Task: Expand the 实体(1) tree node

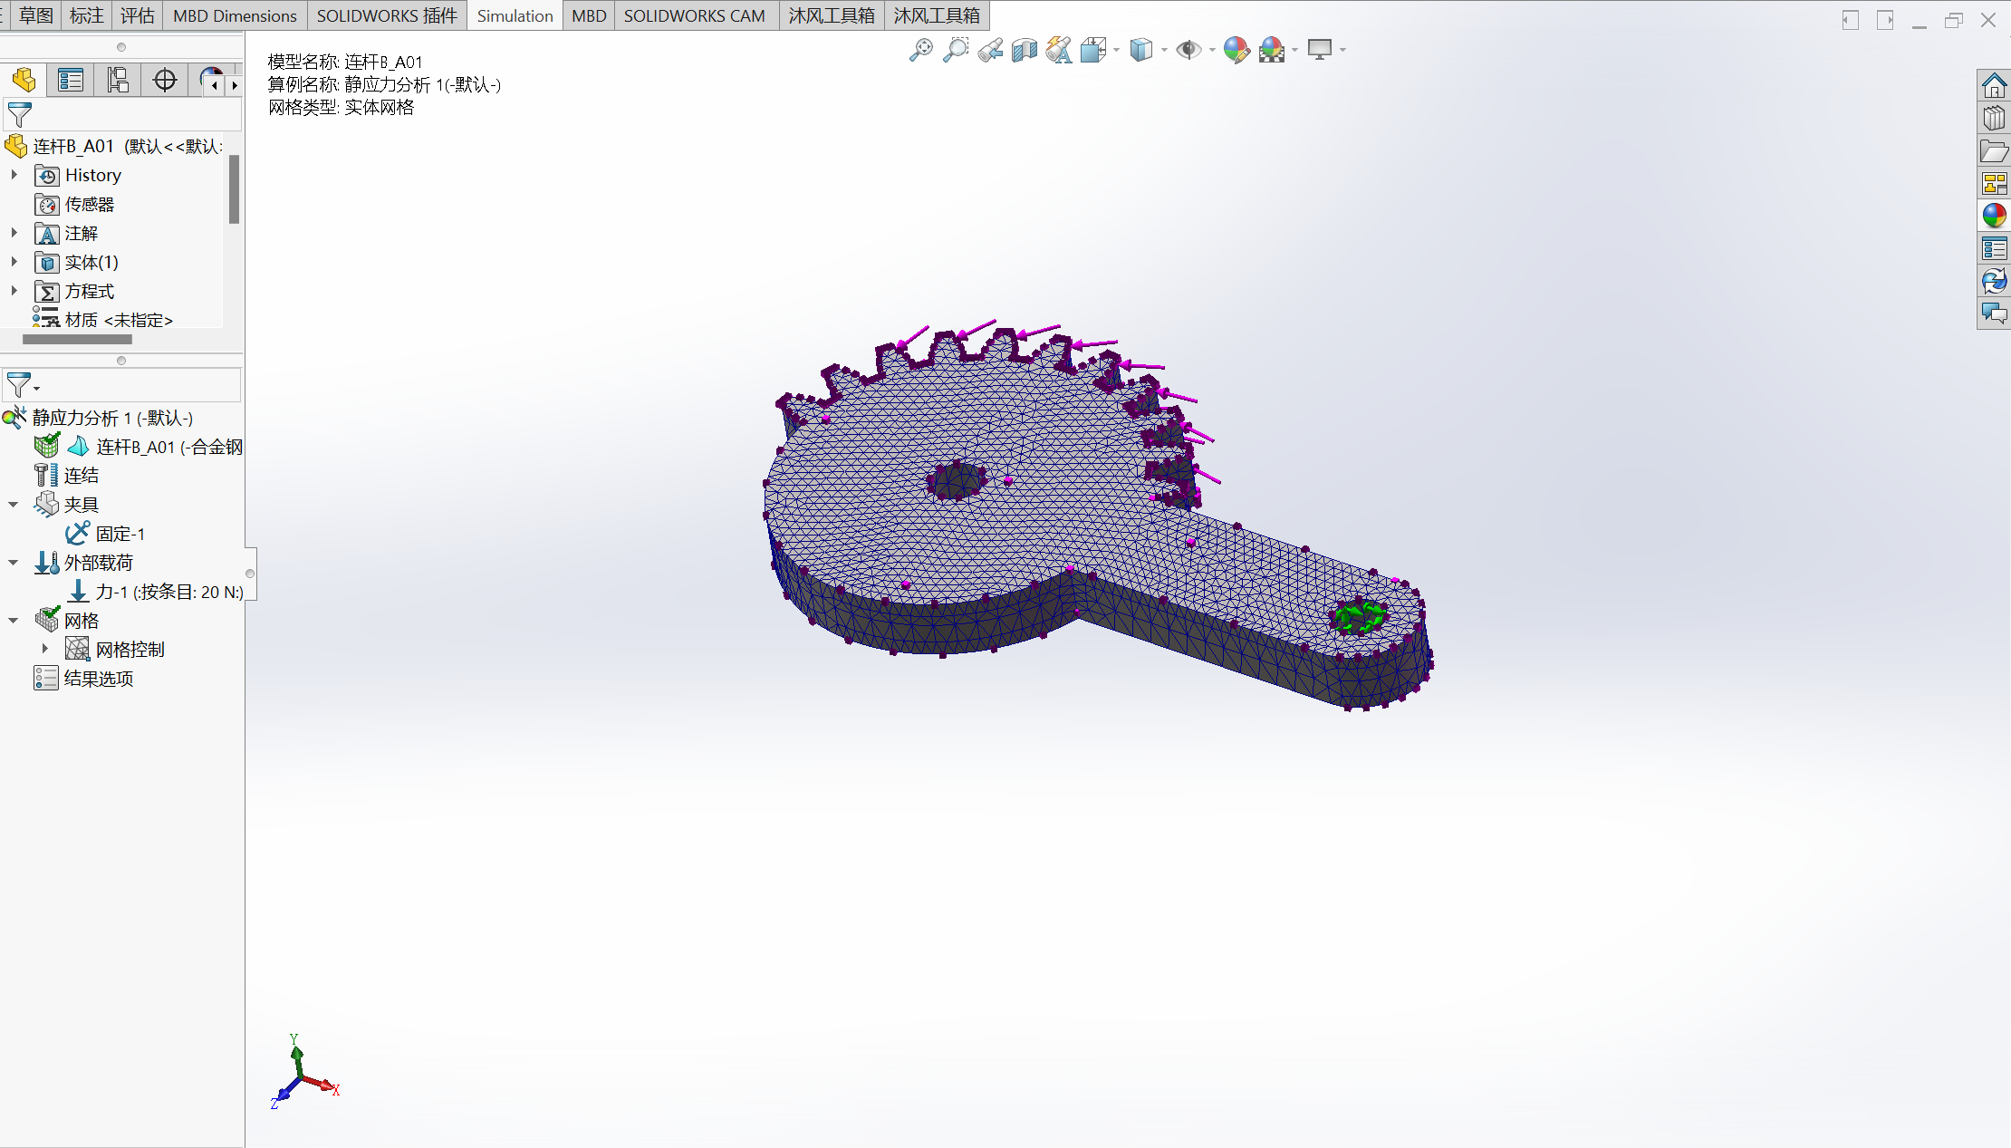Action: (14, 262)
